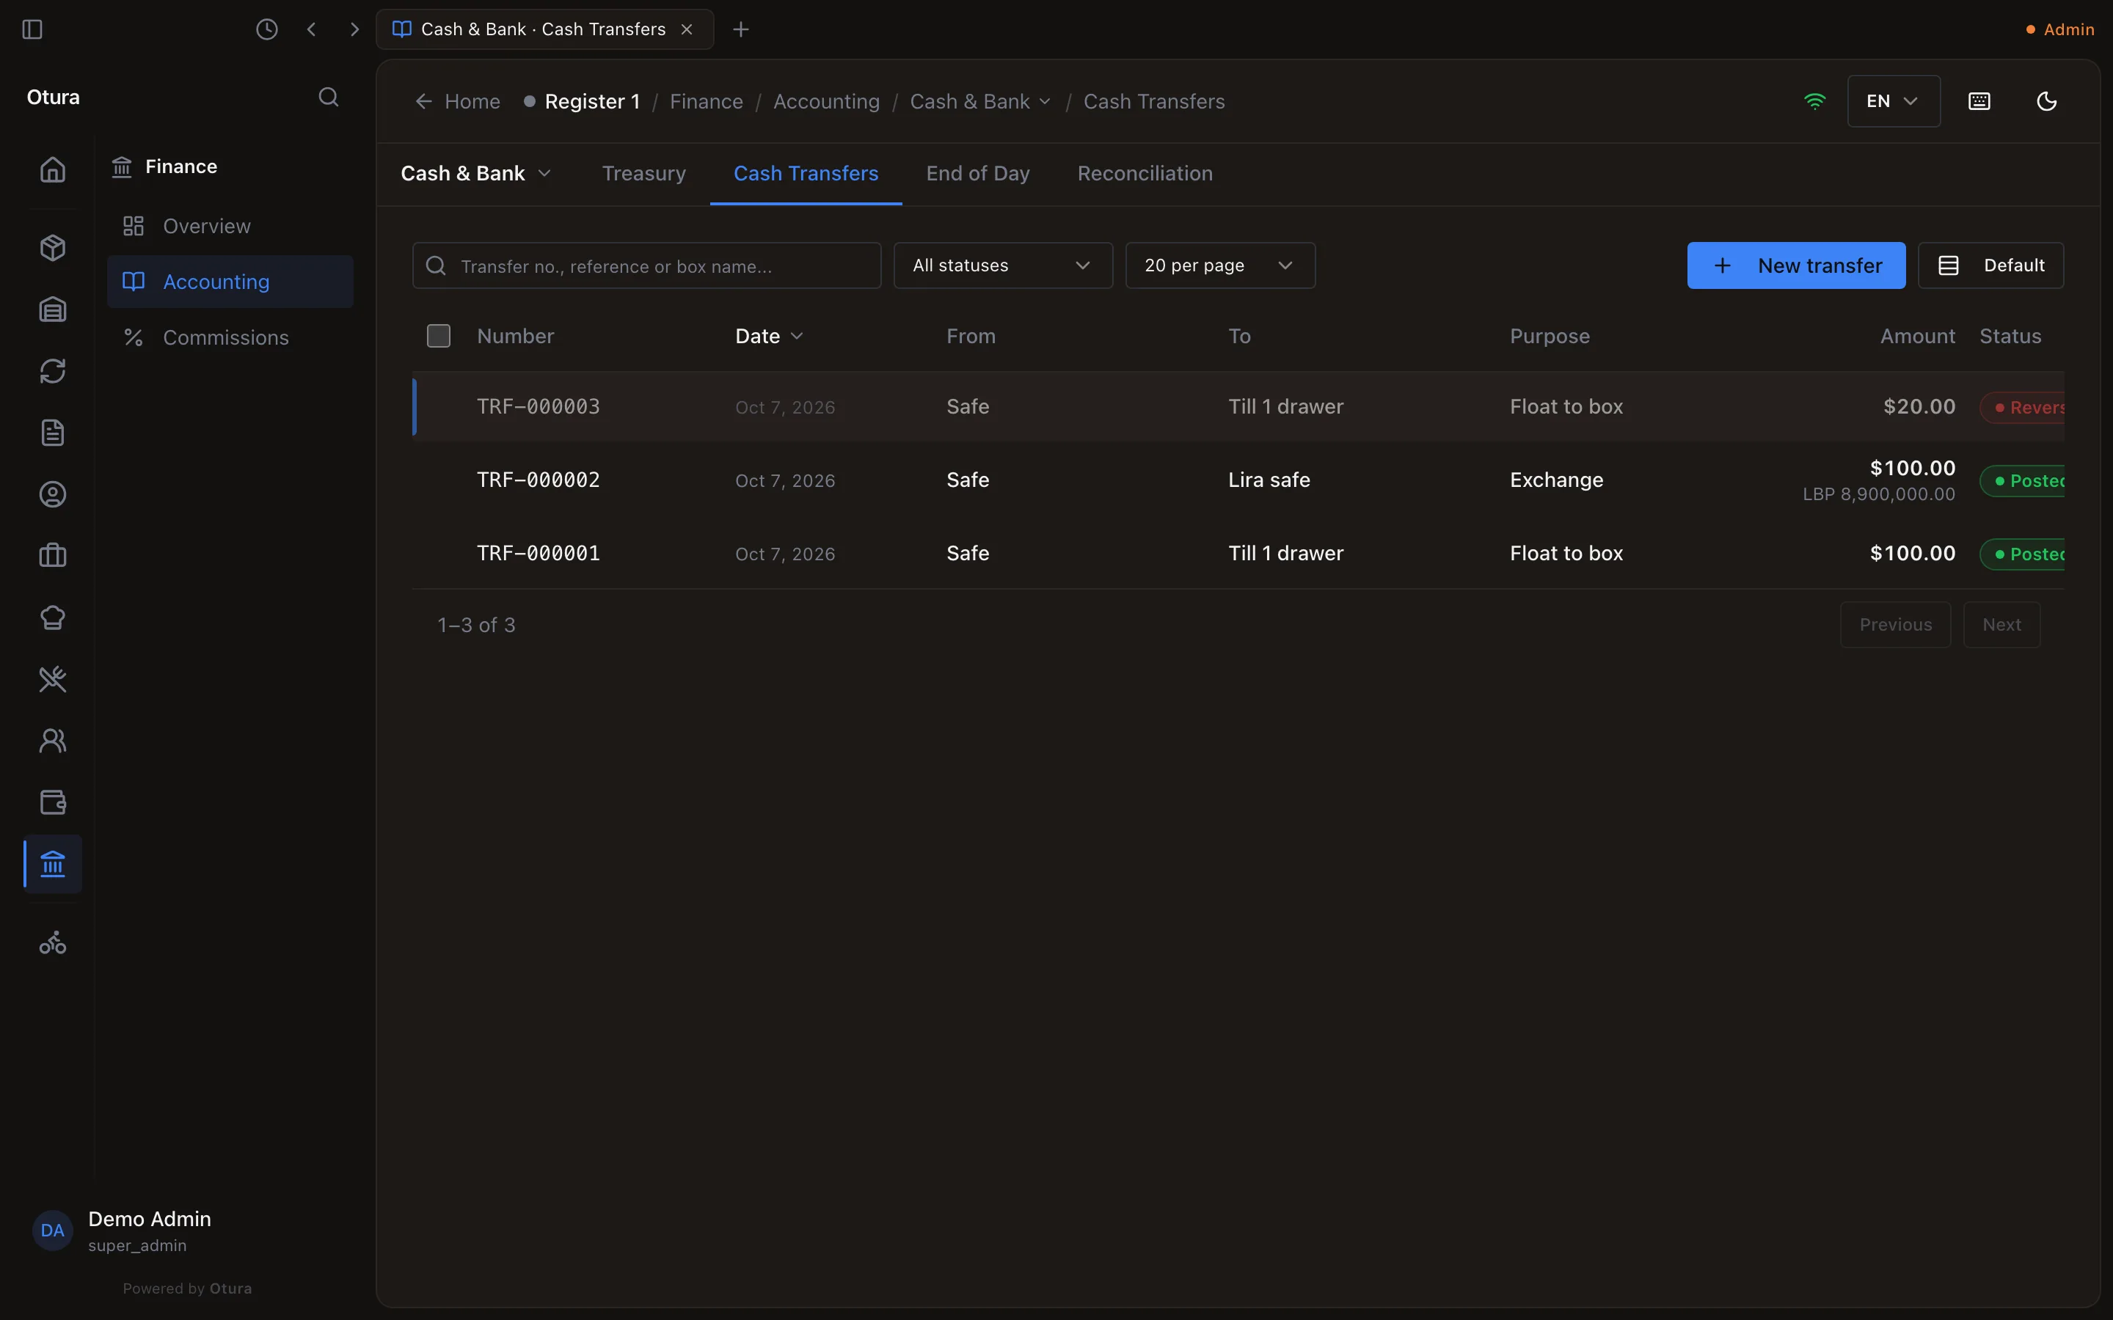Open transfer row TRF-000001
This screenshot has width=2113, height=1320.
(x=1237, y=554)
